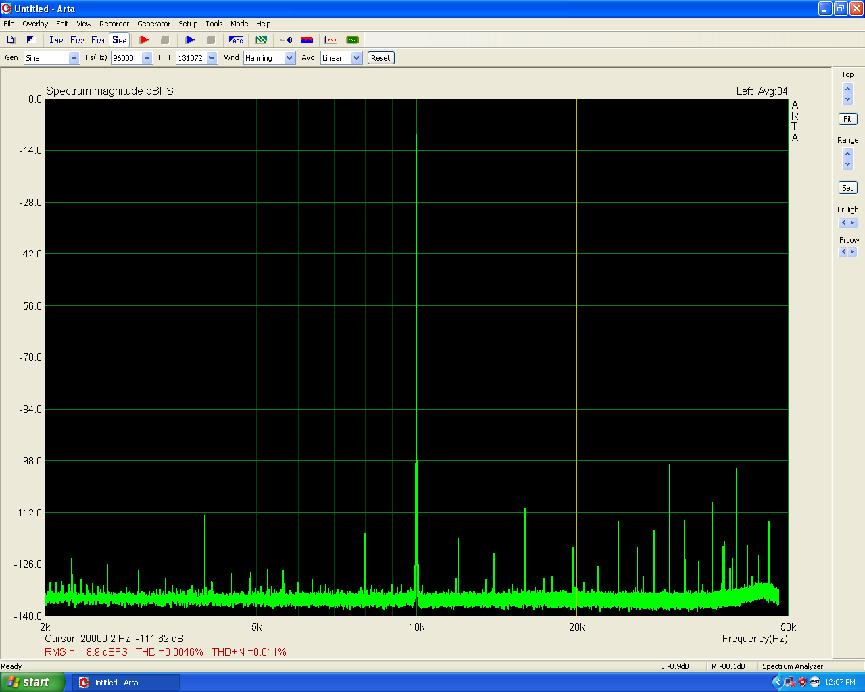
Task: Click the ABC text overlay toolbar icon
Action: (236, 40)
